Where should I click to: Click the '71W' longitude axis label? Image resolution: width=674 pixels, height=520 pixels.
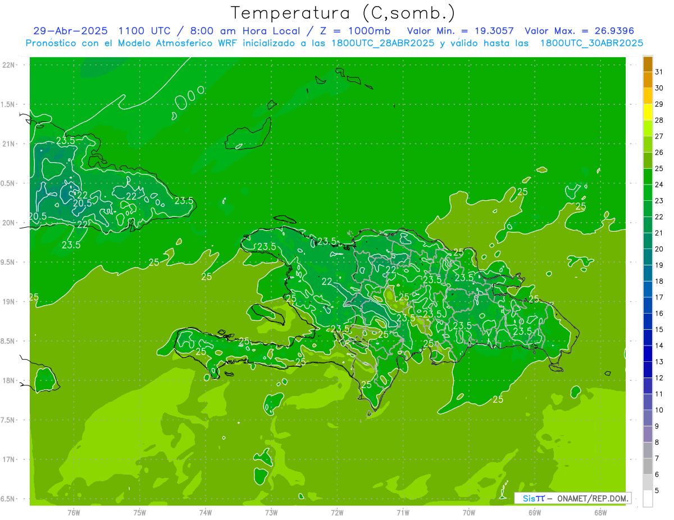[403, 513]
